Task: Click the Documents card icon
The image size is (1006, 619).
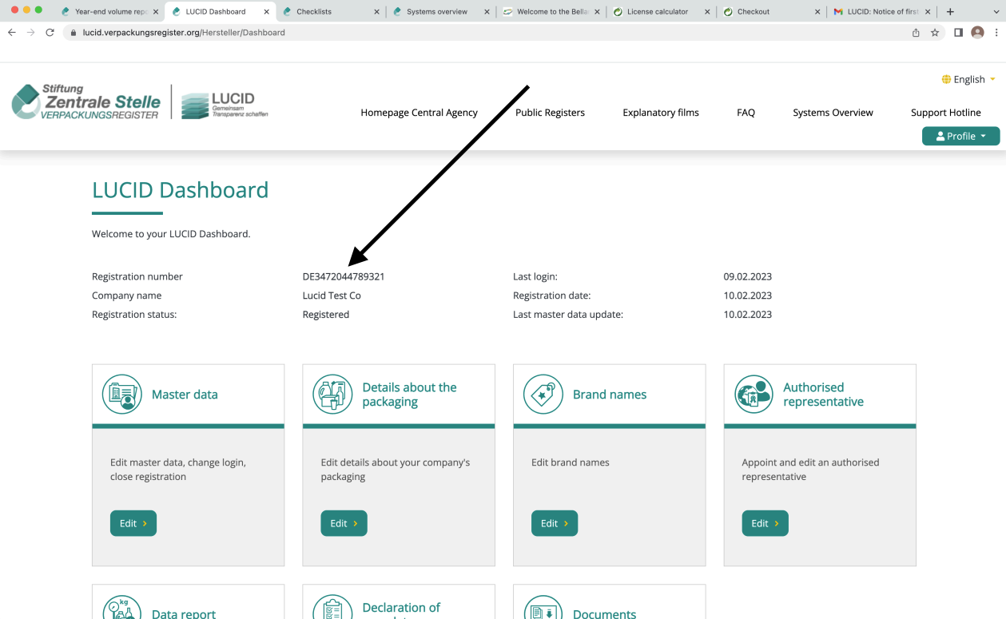Action: (x=543, y=609)
